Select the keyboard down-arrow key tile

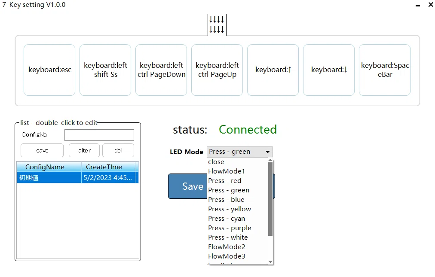point(329,70)
